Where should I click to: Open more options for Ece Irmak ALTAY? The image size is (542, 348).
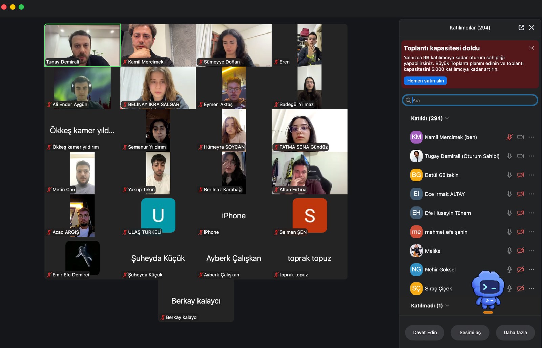[531, 194]
